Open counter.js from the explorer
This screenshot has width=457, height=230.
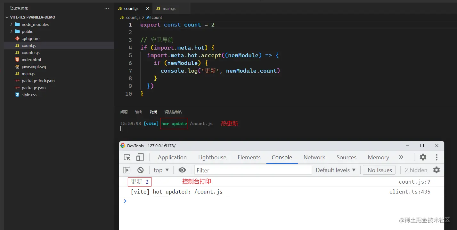point(31,52)
